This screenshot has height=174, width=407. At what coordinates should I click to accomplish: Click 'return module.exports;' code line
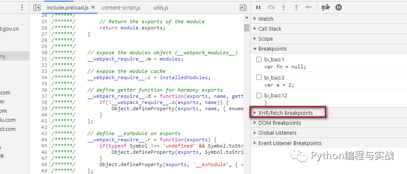coord(132,28)
